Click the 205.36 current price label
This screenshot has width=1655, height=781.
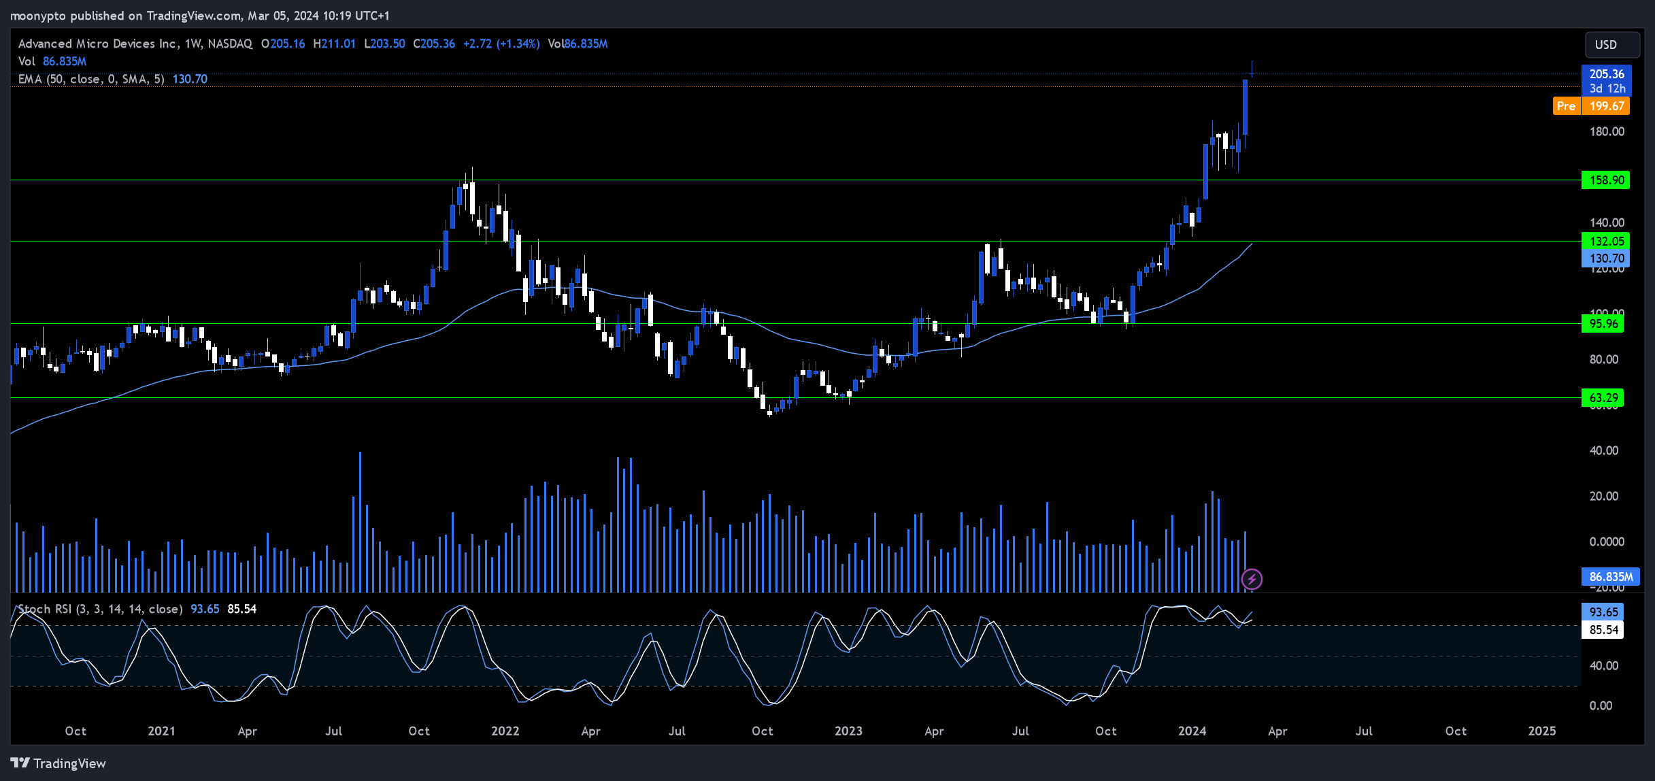pyautogui.click(x=1606, y=74)
